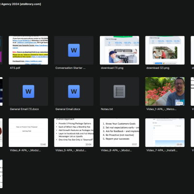Image resolution: width=194 pixels, height=194 pixels.
Task: Open the Conversation Starter Word document icon
Action: click(x=74, y=50)
